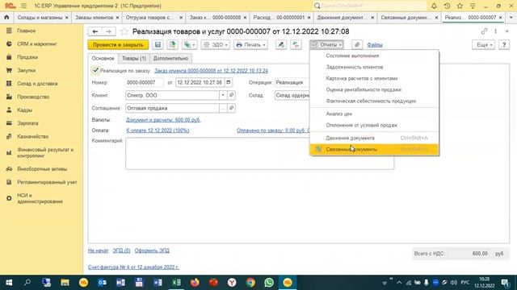Open the Windows Start menu
The width and height of the screenshot is (517, 290).
(9, 283)
